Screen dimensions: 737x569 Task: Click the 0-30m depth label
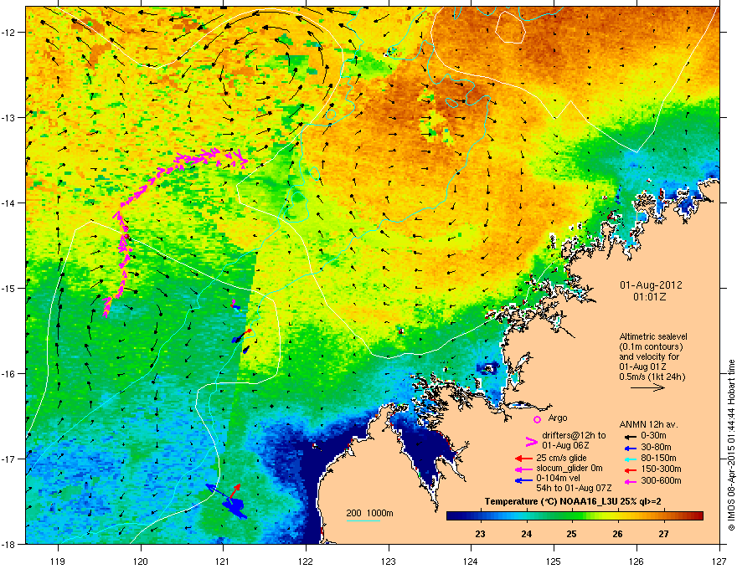point(654,436)
